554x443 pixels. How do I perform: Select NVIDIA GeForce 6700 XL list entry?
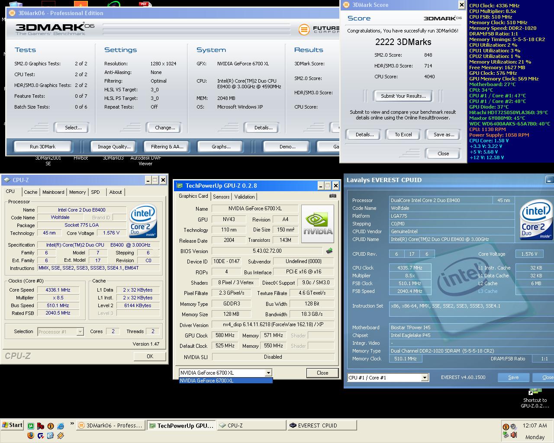pyautogui.click(x=225, y=381)
